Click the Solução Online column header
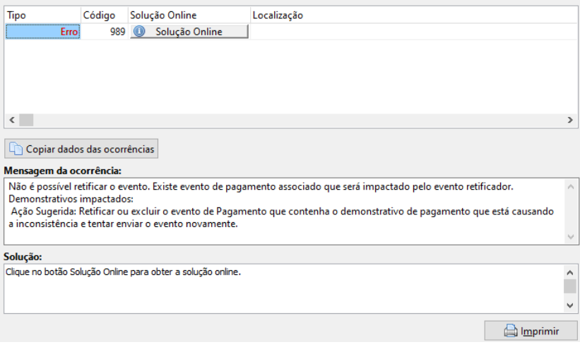Image resolution: width=580 pixels, height=347 pixels. [189, 15]
